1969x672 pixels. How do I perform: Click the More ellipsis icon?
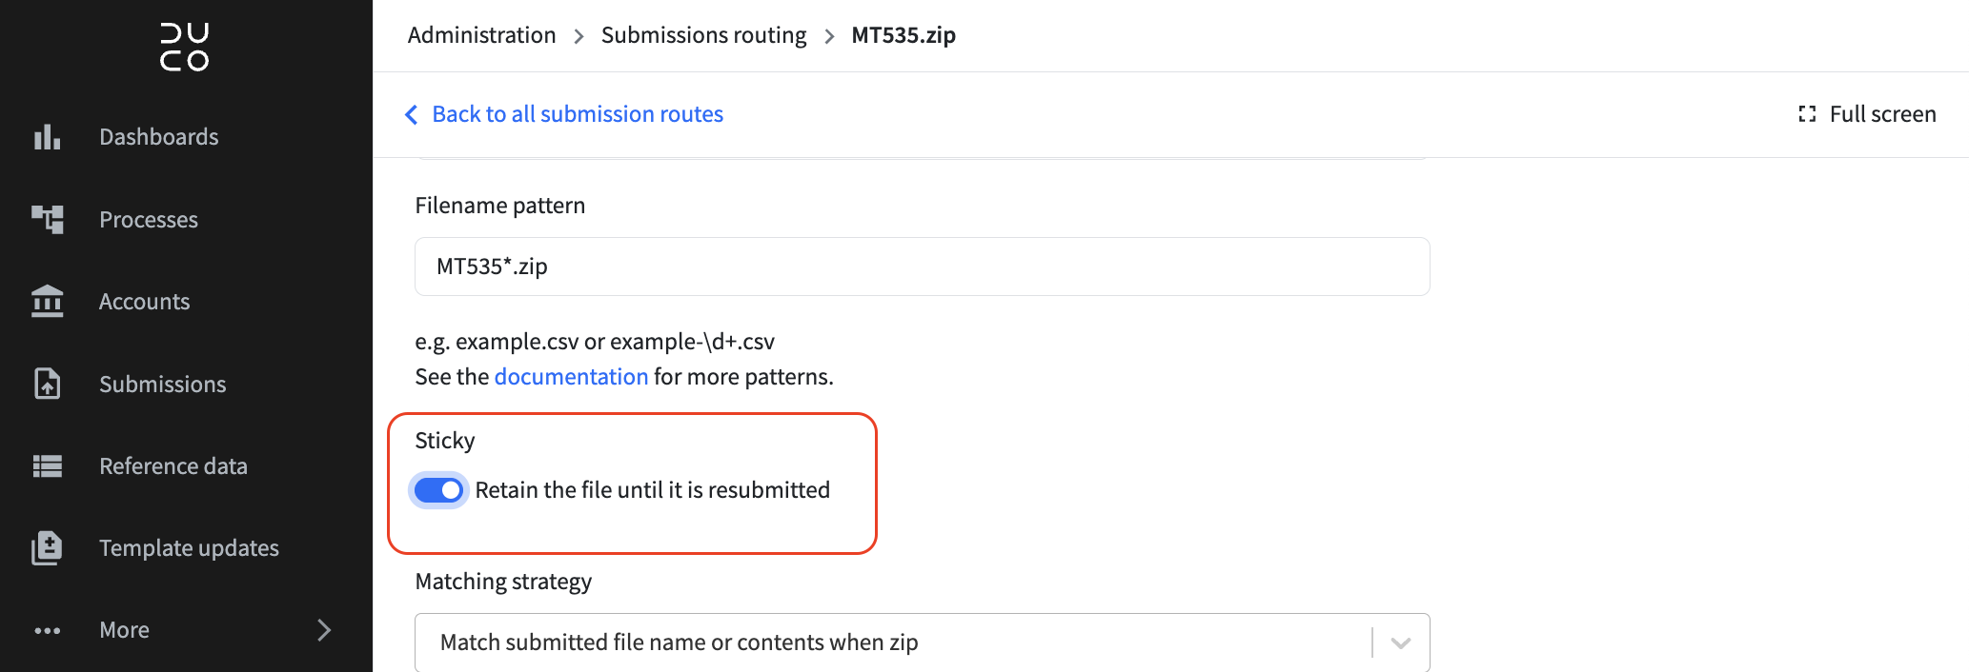click(x=47, y=630)
